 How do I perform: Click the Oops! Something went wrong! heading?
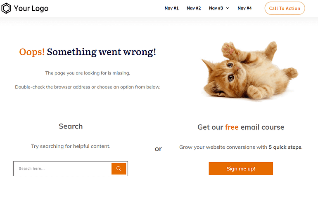(88, 52)
